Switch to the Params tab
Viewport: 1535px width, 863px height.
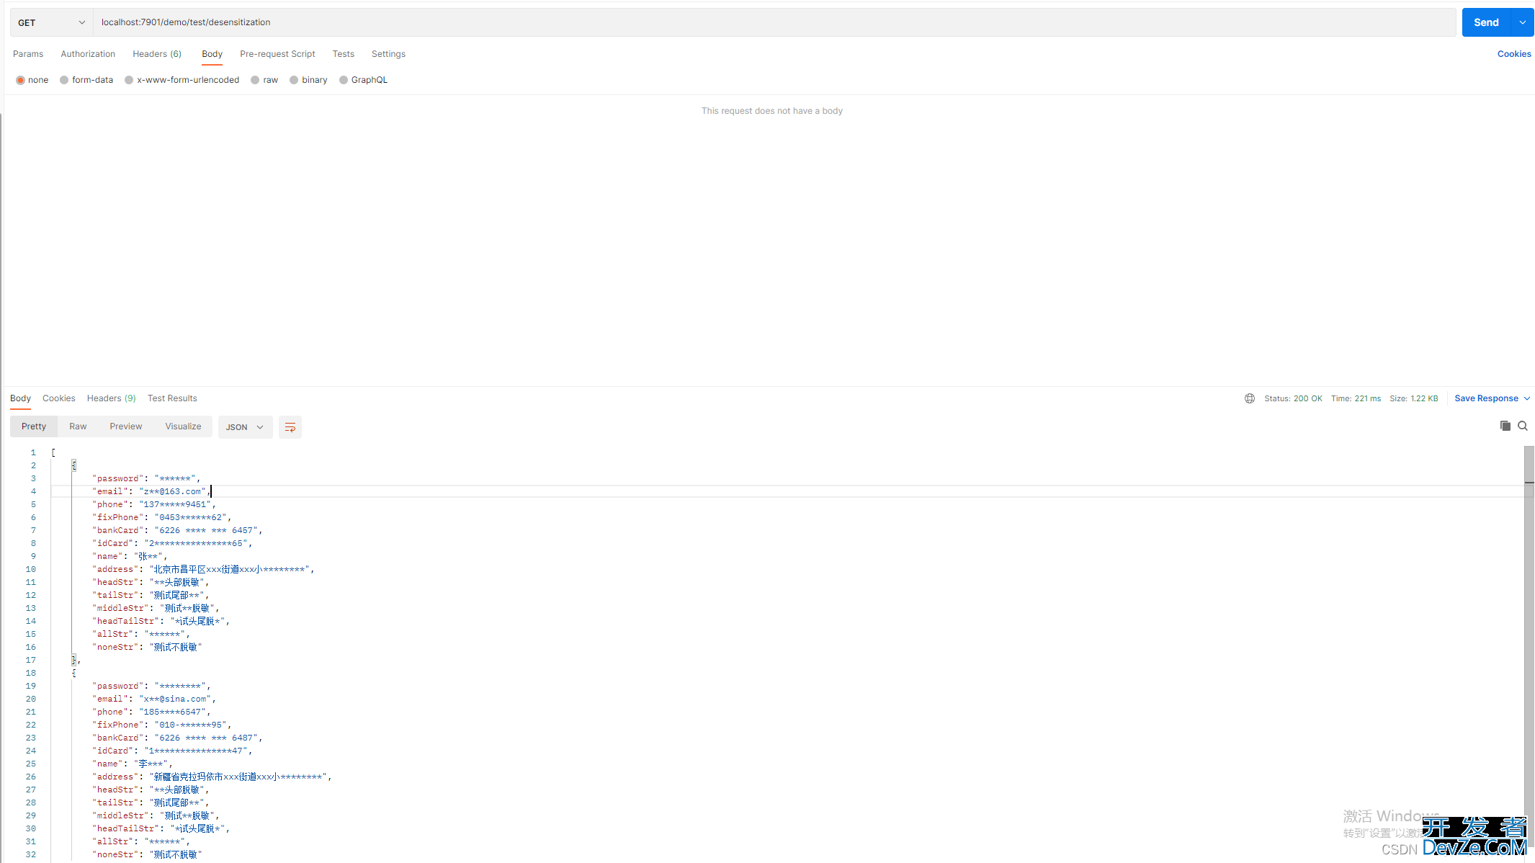coord(27,54)
